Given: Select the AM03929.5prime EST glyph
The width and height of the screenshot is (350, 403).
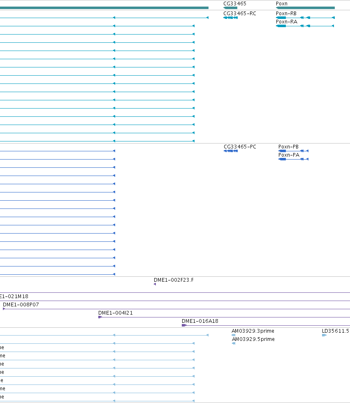Looking at the screenshot, I should [x=234, y=343].
